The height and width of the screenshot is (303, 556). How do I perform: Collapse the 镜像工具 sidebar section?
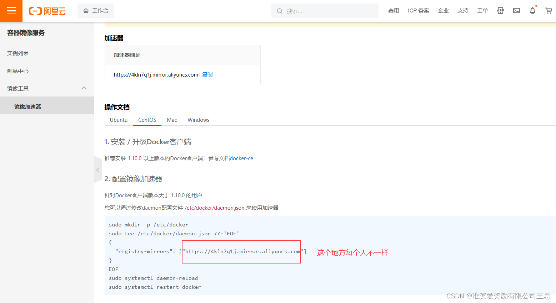(x=84, y=88)
